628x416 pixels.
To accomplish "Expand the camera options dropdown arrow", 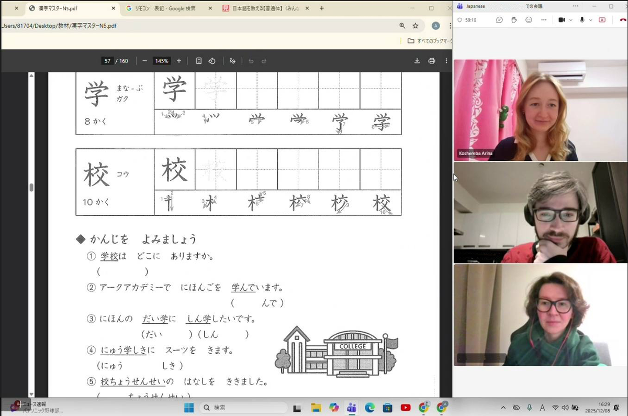I will point(570,20).
